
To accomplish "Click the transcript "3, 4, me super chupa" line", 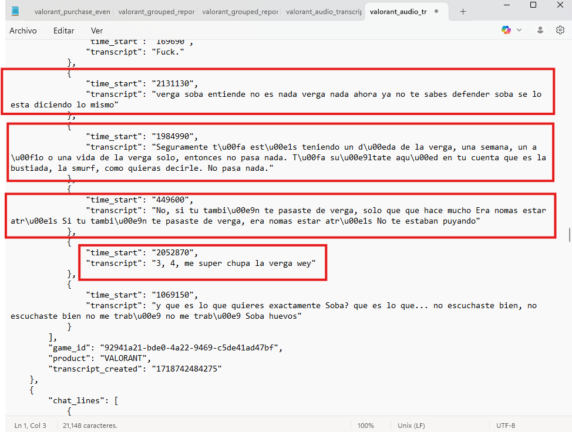I will click(201, 263).
